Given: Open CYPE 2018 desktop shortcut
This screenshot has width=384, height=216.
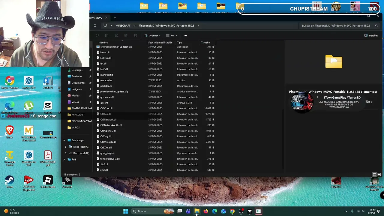Looking at the screenshot, I should click(x=29, y=183).
